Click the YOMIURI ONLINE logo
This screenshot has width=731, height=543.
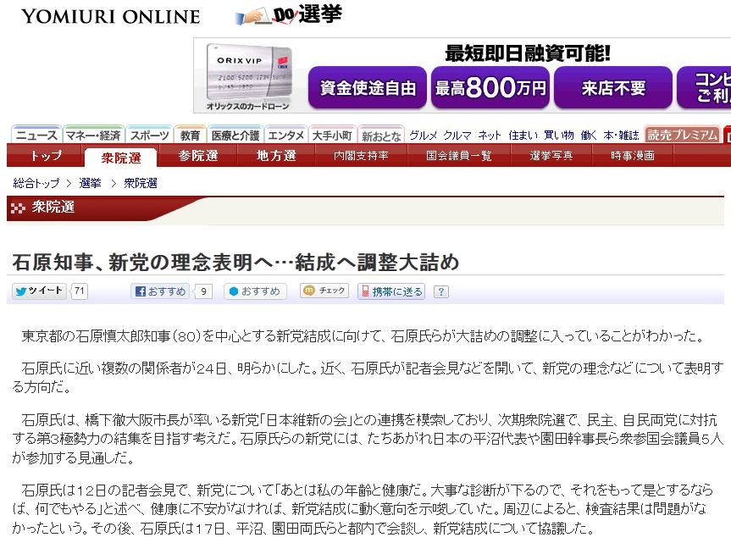(x=110, y=16)
